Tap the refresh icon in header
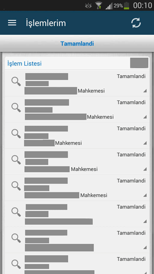The width and height of the screenshot is (154, 274). point(136,23)
